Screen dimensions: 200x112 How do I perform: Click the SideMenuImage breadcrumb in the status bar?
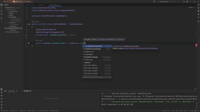tap(54, 111)
